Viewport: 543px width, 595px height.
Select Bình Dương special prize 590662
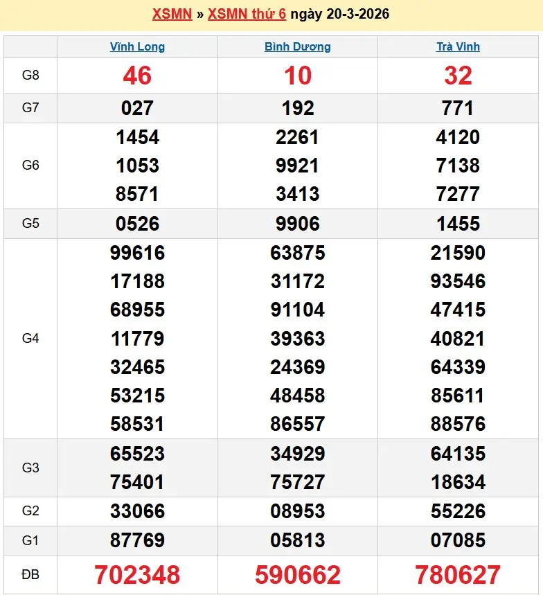297,574
